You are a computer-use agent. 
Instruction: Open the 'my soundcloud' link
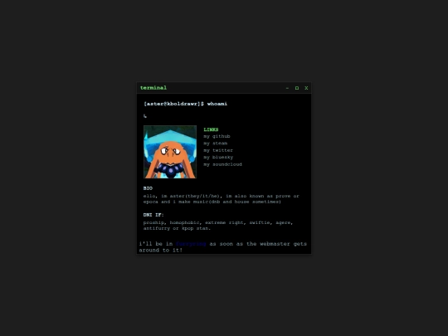222,164
